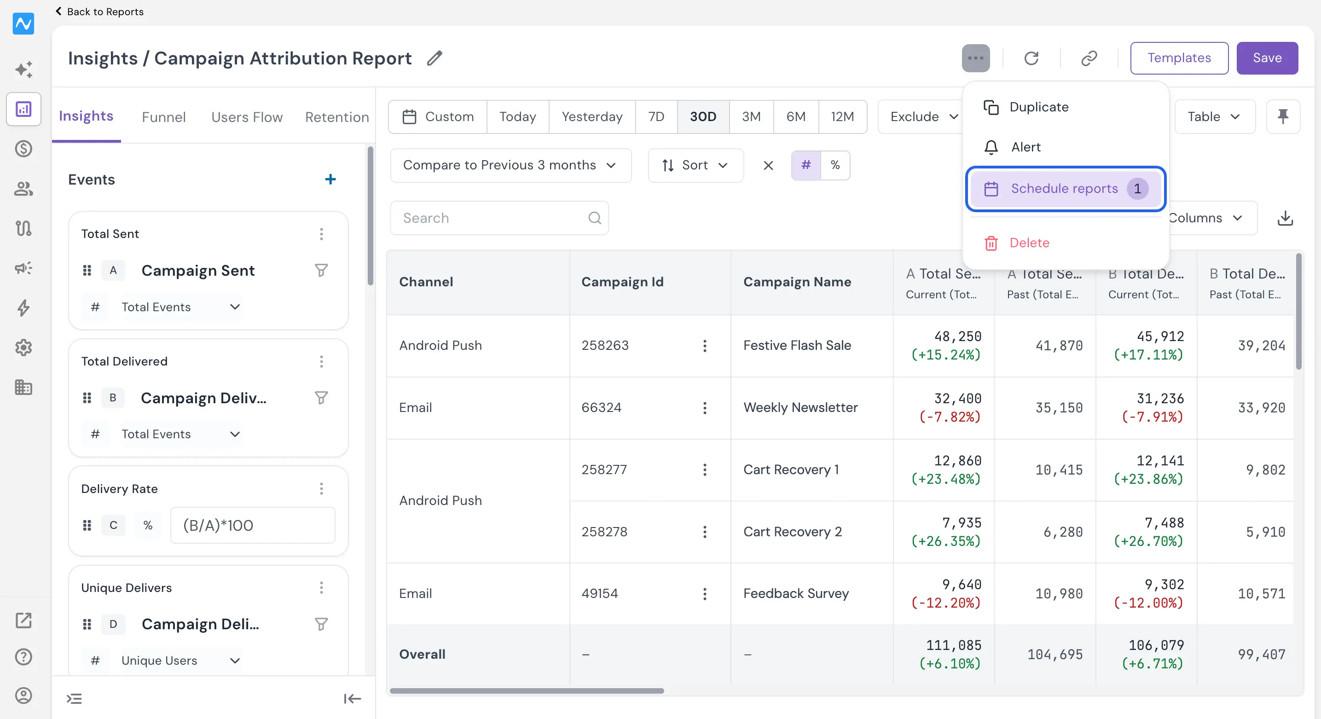Pin the report with the pushpin icon

[x=1283, y=116]
